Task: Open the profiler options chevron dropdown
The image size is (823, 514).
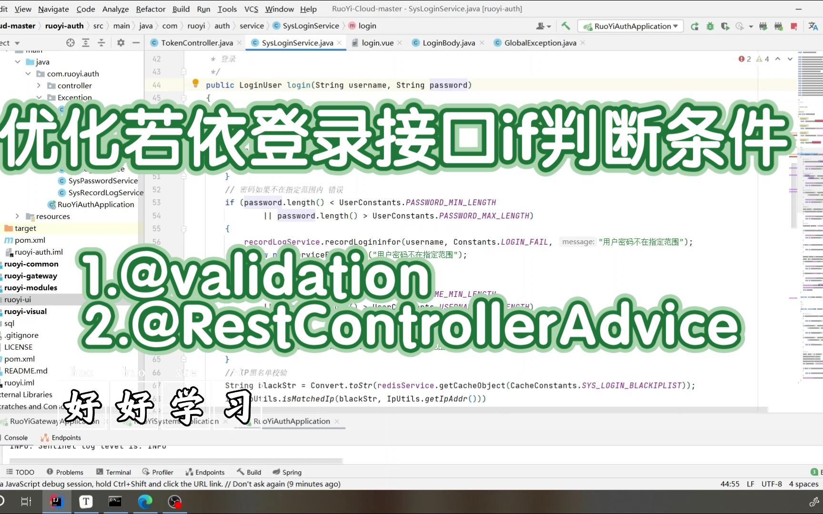Action: [x=750, y=27]
